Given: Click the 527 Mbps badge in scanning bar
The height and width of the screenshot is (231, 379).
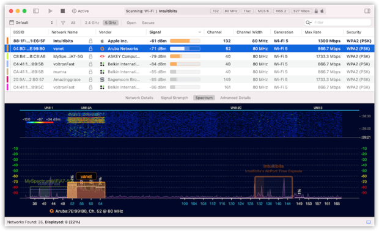Looking at the screenshot, I should (x=301, y=11).
